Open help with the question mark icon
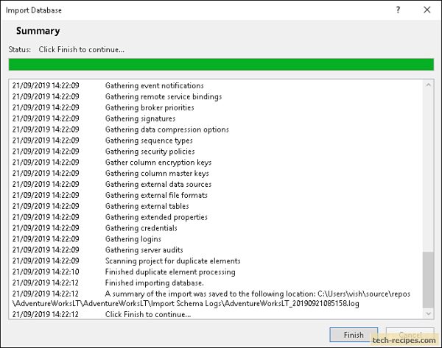The width and height of the screenshot is (442, 348). (397, 10)
